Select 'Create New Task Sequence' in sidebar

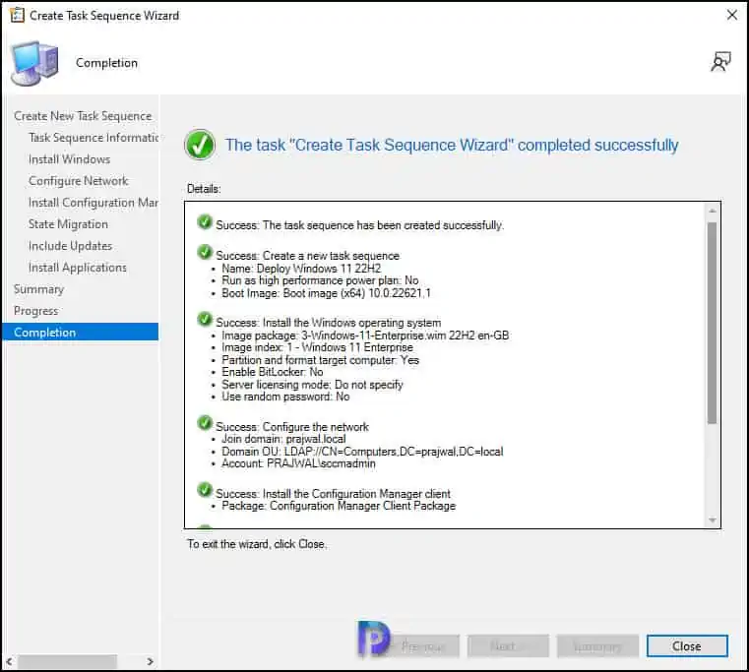point(83,116)
